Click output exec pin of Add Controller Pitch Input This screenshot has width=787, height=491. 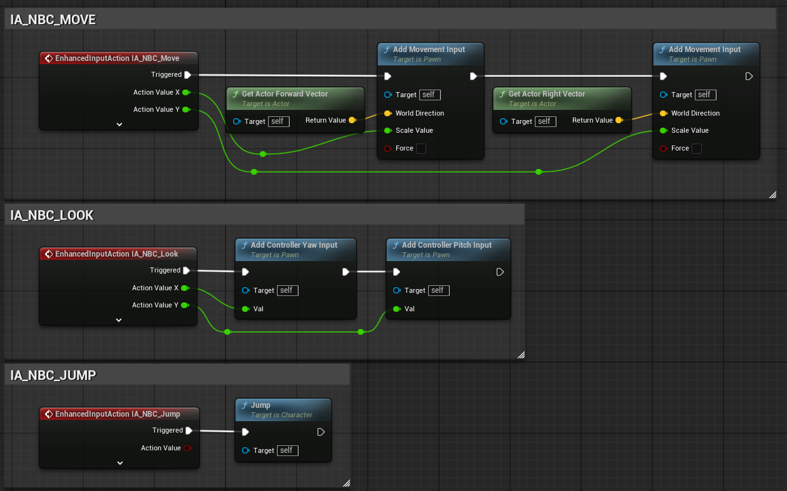click(500, 272)
